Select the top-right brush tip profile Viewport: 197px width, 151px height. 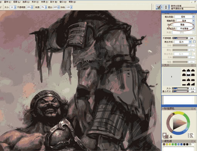pyautogui.click(x=193, y=70)
